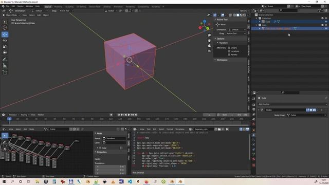Toggle X-ray display in viewport header

pos(230,15)
